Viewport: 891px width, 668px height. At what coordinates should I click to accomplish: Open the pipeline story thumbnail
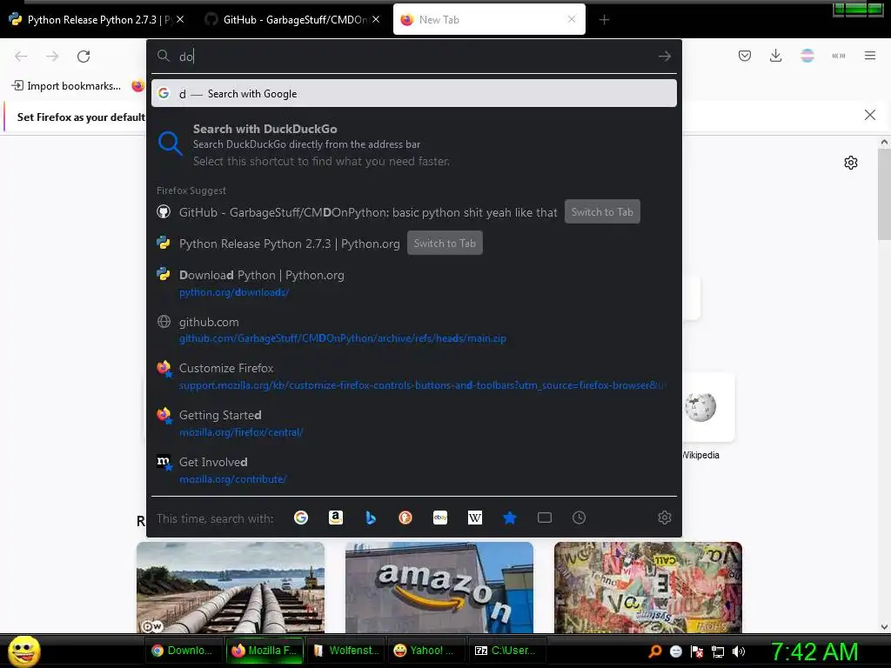(230, 587)
